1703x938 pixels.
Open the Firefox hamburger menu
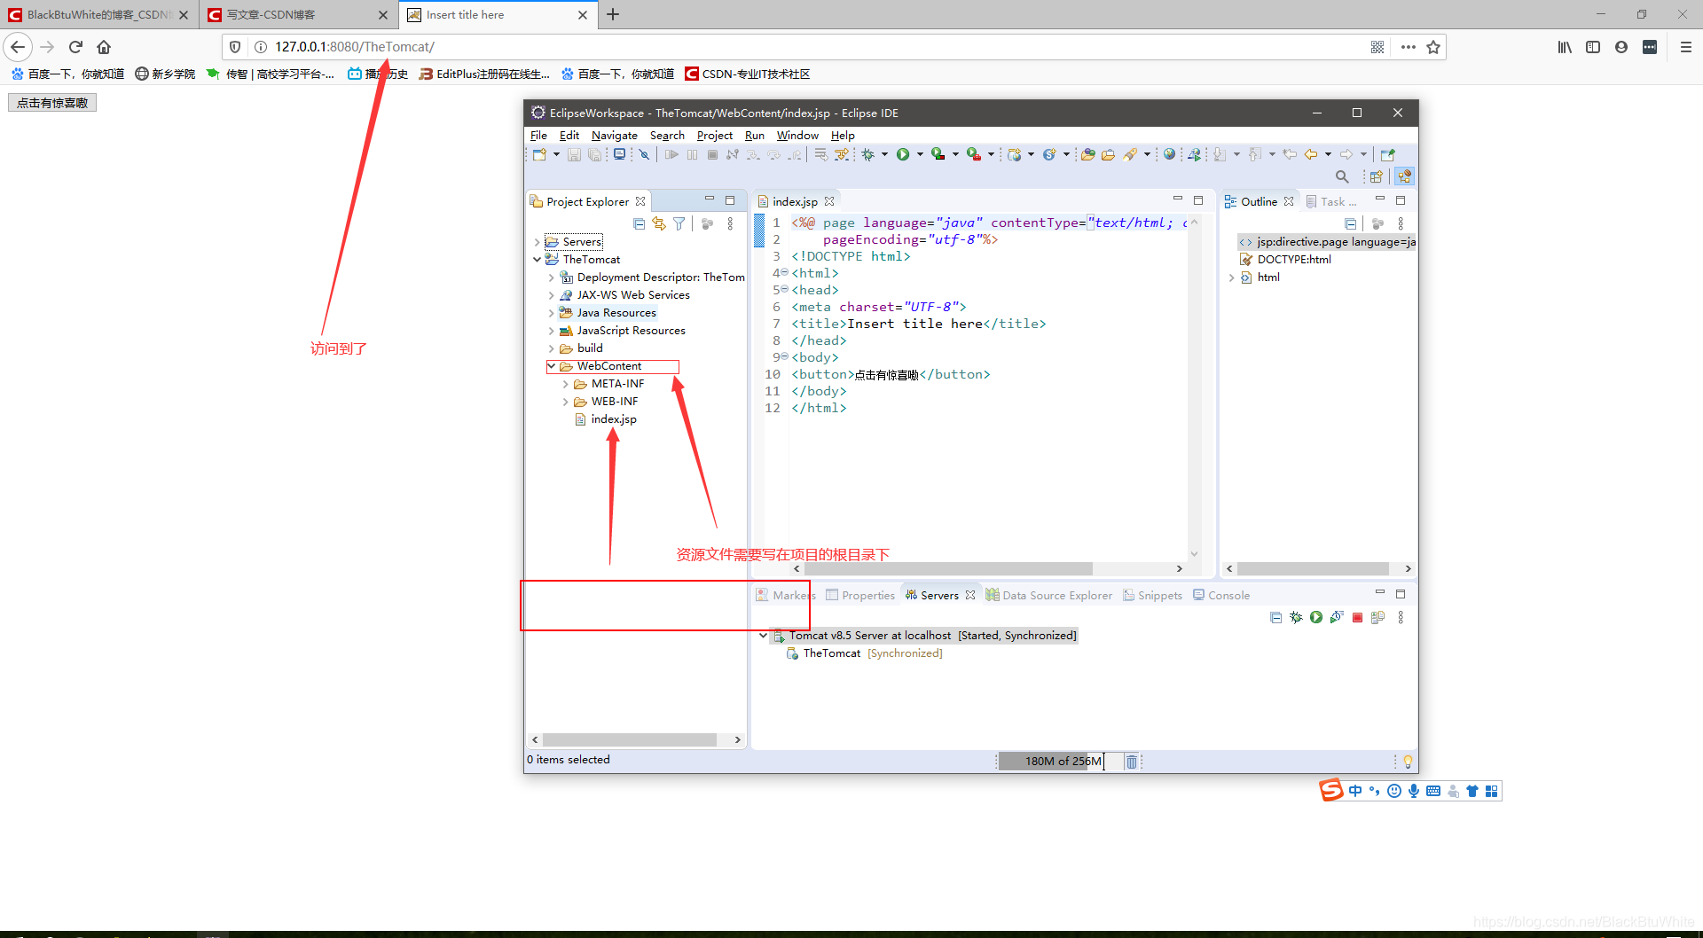1686,47
